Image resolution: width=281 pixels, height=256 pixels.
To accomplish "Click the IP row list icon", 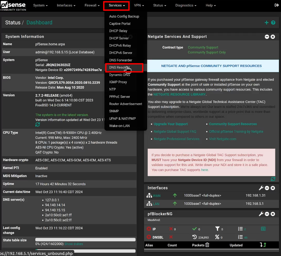I will point(240,229).
